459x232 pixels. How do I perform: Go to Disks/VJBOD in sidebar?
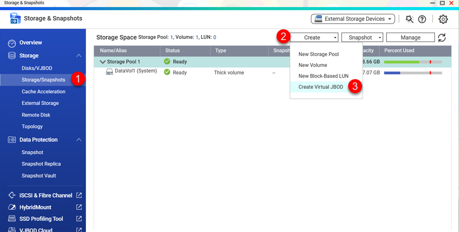[x=37, y=68]
